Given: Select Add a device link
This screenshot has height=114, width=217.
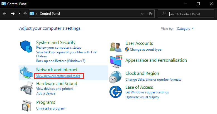Looking at the screenshot, I should (46, 93).
